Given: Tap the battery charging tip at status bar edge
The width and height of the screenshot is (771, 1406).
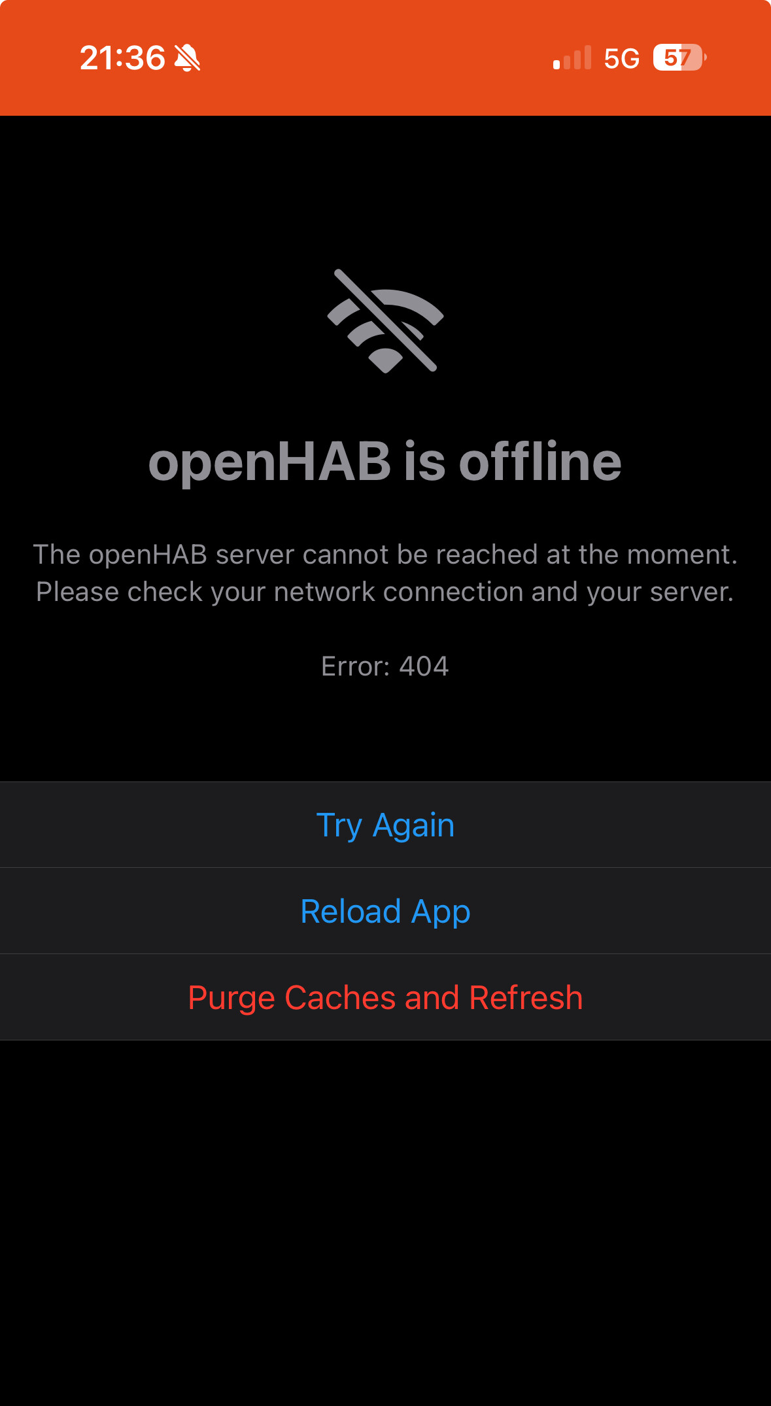Looking at the screenshot, I should pyautogui.click(x=705, y=58).
